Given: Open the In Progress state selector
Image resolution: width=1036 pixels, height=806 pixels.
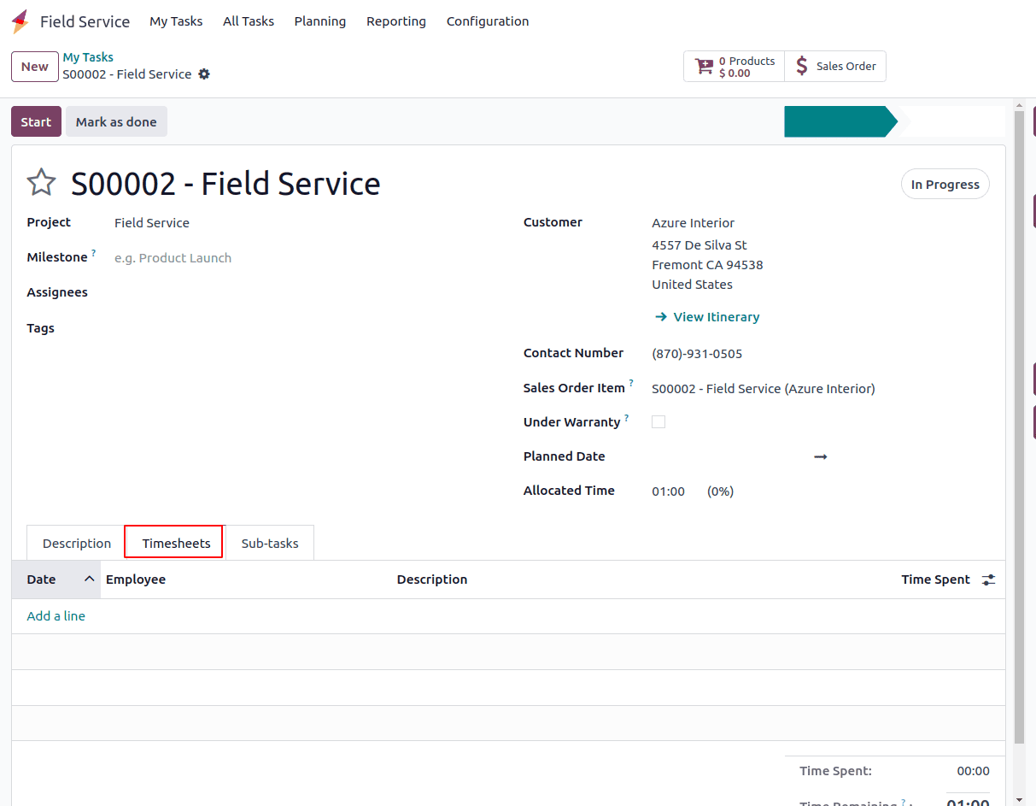Looking at the screenshot, I should (945, 185).
